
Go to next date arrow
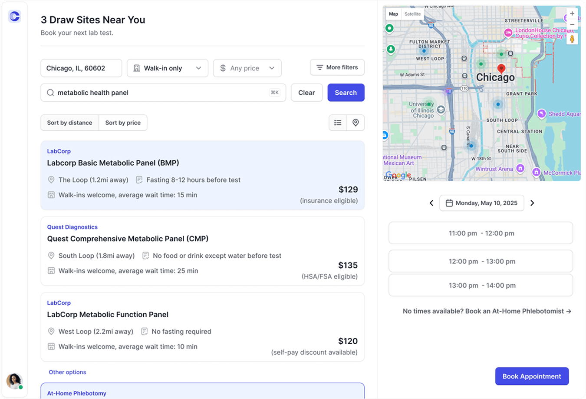click(x=532, y=203)
